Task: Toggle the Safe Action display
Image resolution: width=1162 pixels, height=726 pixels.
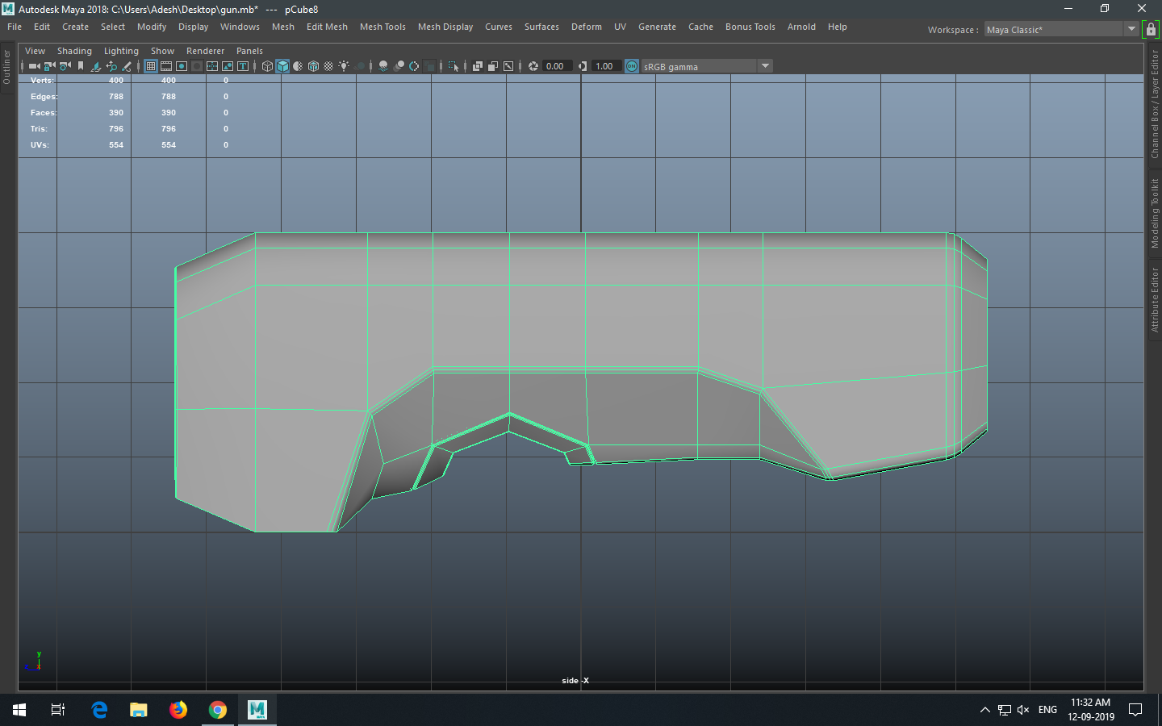Action: pos(228,66)
